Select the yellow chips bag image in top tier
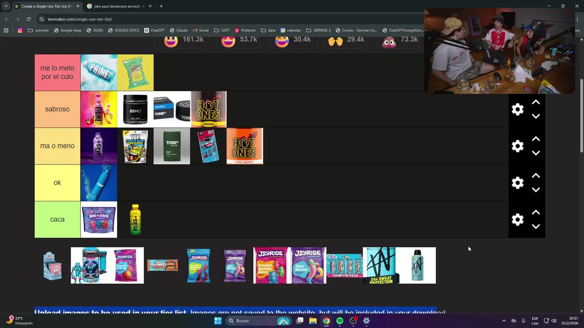 pyautogui.click(x=136, y=72)
